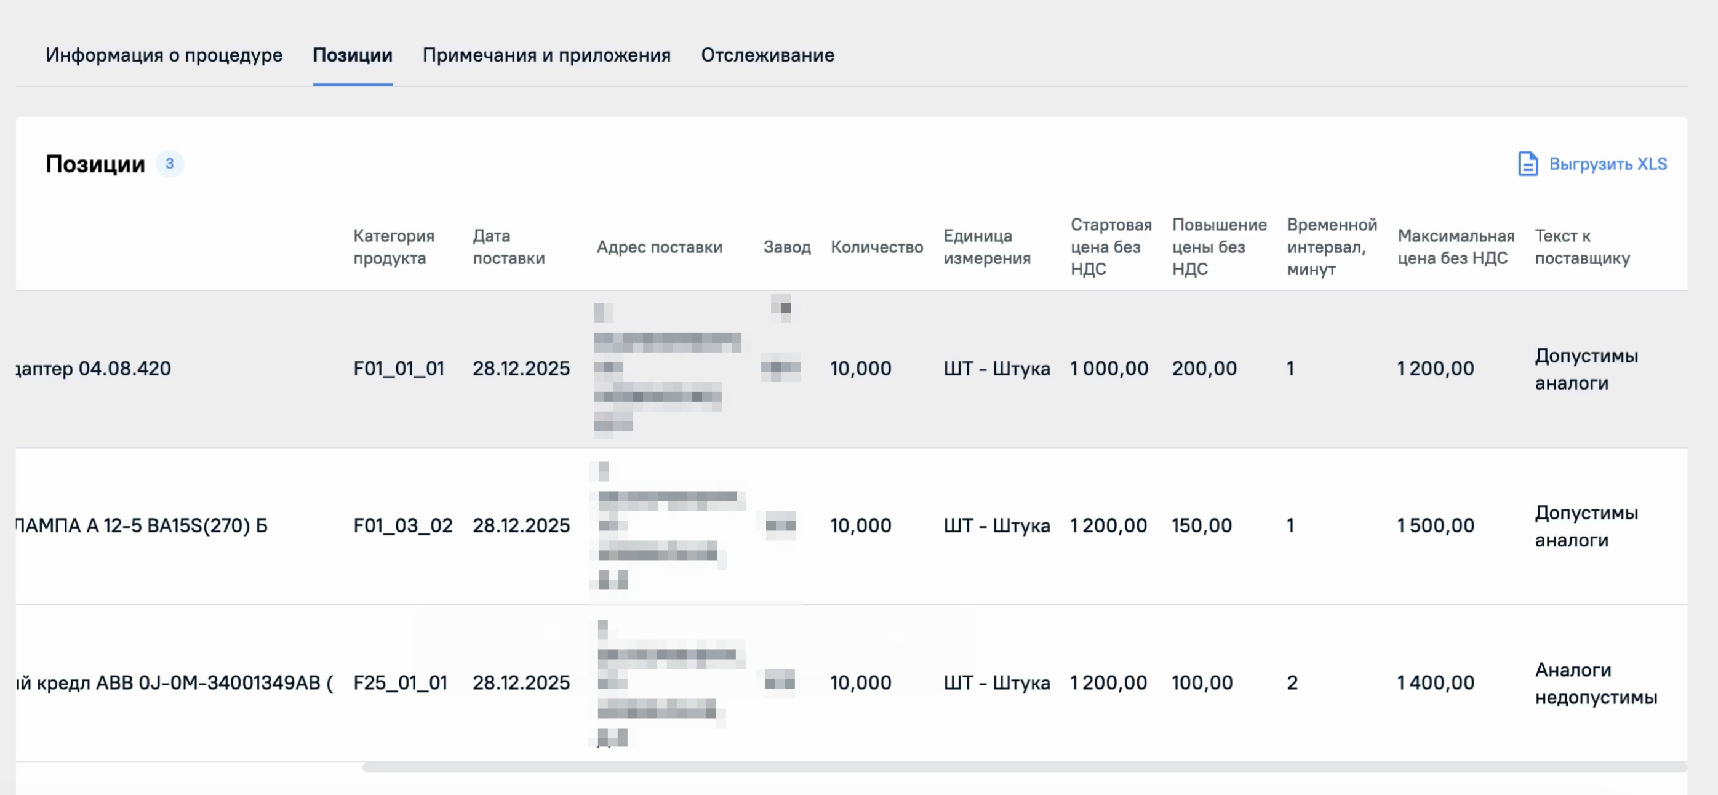Click the Адрес поставки column header
Viewport: 1718px width, 795px height.
click(x=659, y=247)
